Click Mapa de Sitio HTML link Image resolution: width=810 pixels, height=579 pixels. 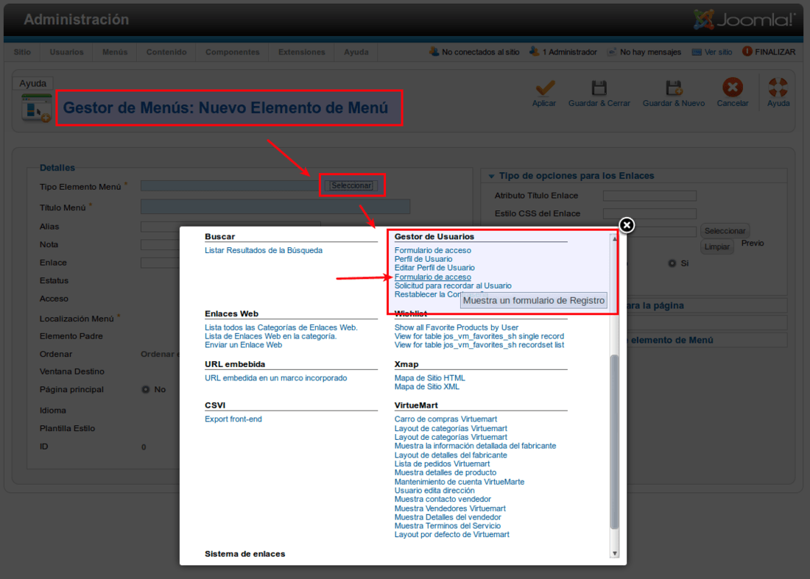click(x=430, y=378)
